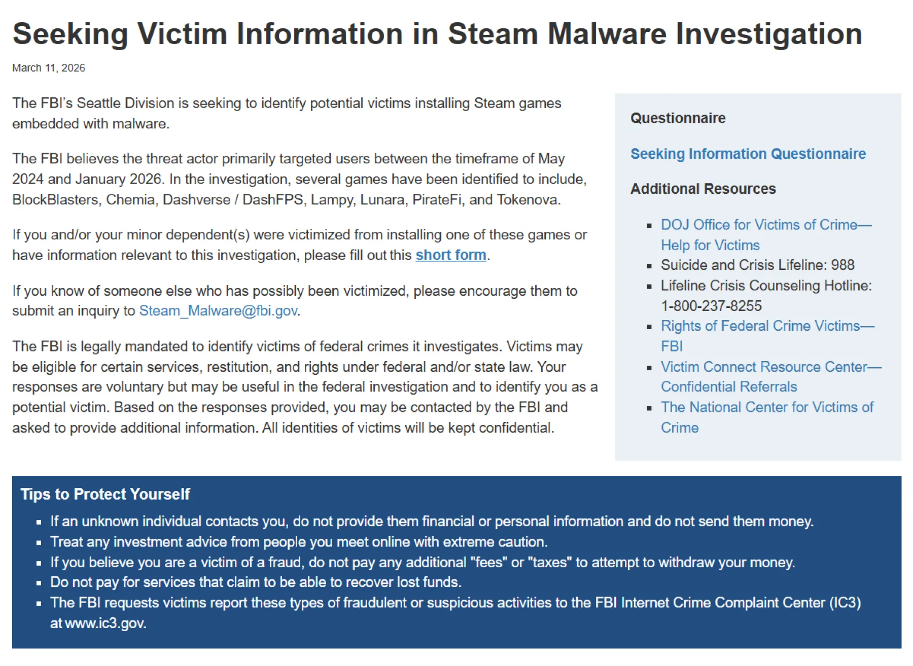Screen dimensions: 913x666
Task: Open National Center for Victims of Crime link
Action: point(766,407)
